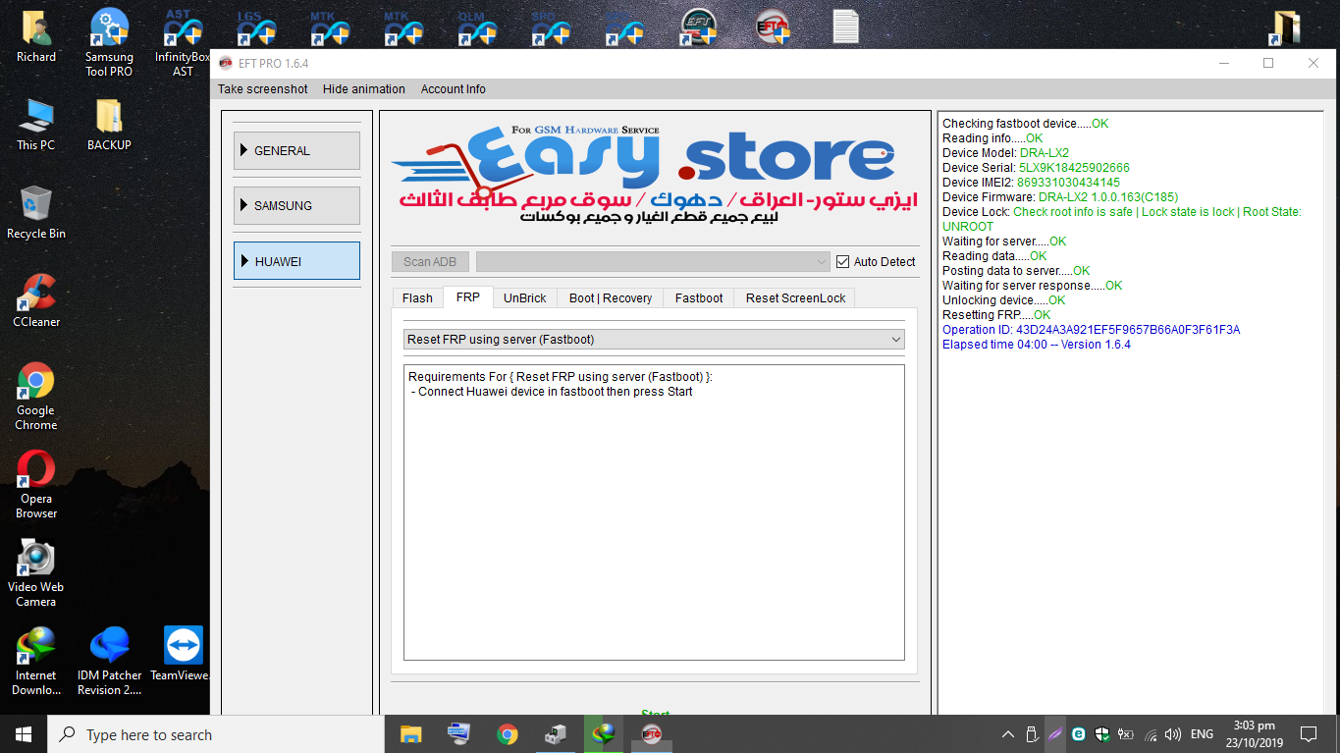Open the SPD InfinityBox shortcut icon
This screenshot has width=1340, height=753.
pyautogui.click(x=551, y=29)
